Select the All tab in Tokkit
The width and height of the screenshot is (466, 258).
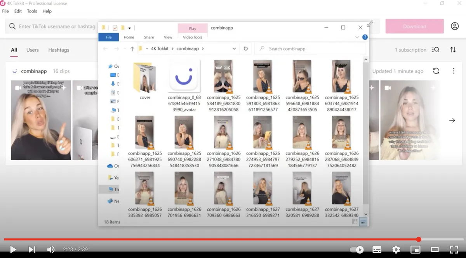pos(14,50)
